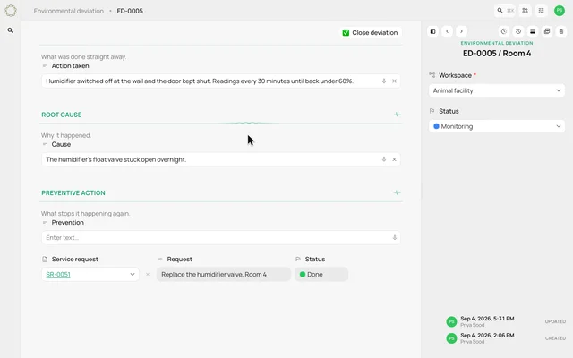Screen dimensions: 573x358
Task: Click the PS avatar beside the Created entry
Action: click(451, 338)
